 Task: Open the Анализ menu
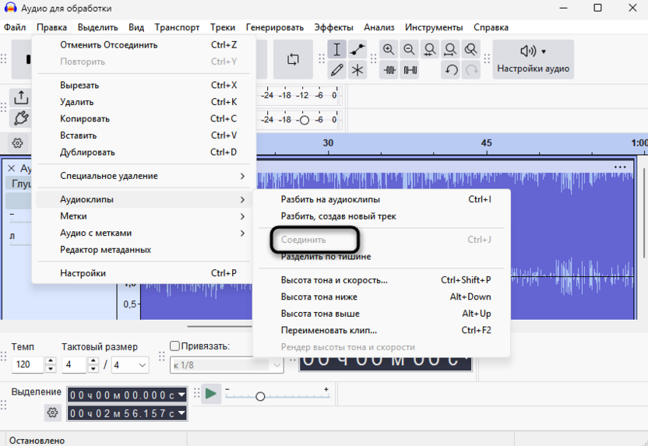379,27
